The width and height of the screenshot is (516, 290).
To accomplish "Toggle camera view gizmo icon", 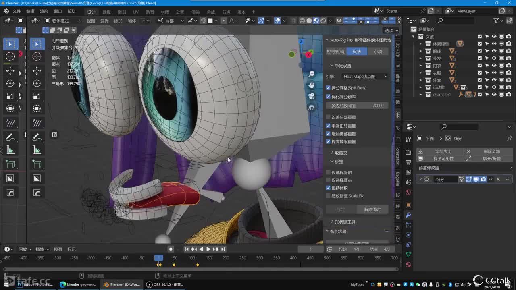I will (x=312, y=96).
